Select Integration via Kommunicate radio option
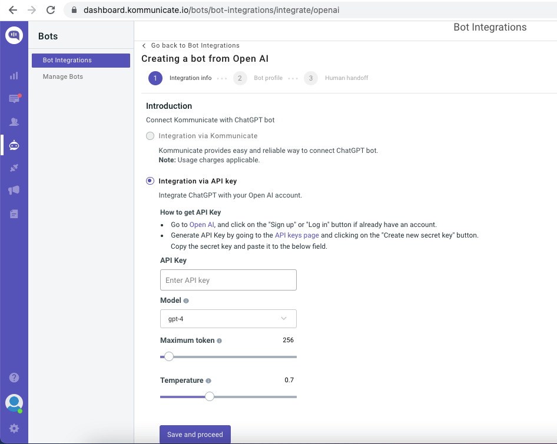Image resolution: width=557 pixels, height=444 pixels. tap(150, 136)
